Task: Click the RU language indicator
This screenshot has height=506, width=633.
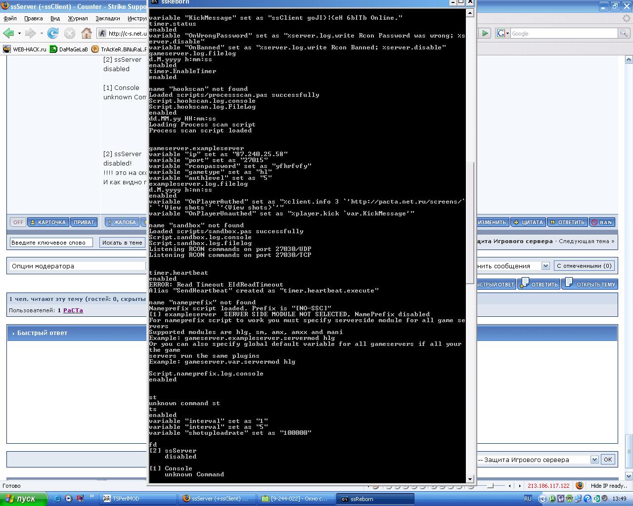Action: pyautogui.click(x=528, y=499)
